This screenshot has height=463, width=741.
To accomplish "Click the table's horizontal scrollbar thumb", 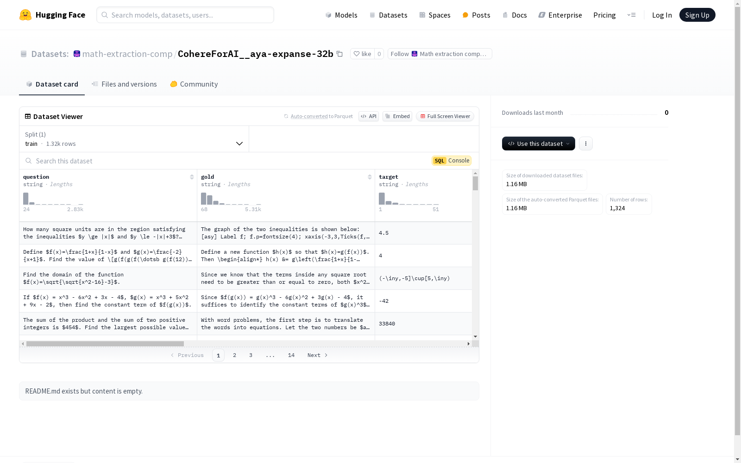I will 105,344.
